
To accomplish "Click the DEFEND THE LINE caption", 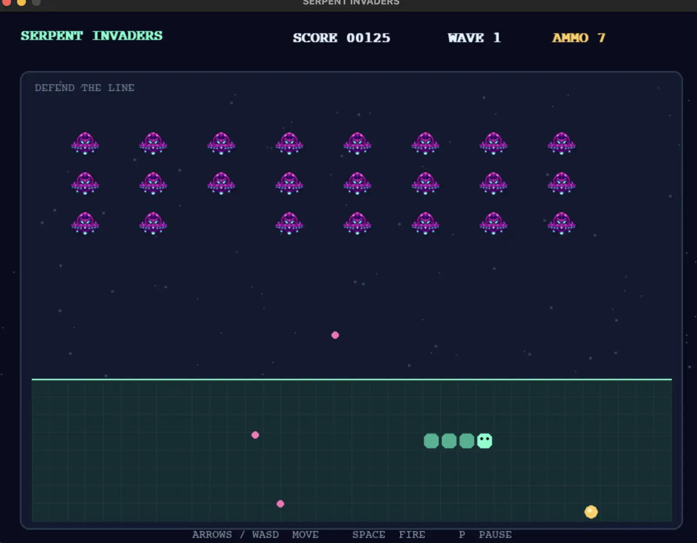I will click(x=85, y=88).
